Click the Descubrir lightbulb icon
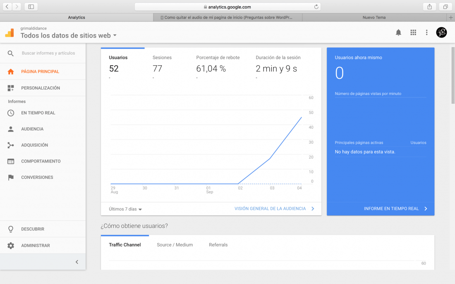The height and width of the screenshot is (284, 455). pos(11,229)
